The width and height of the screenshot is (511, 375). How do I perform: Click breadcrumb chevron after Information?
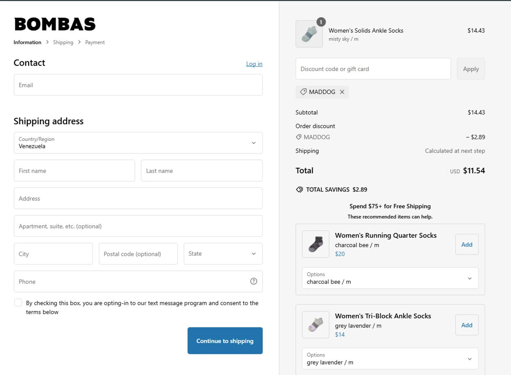47,42
